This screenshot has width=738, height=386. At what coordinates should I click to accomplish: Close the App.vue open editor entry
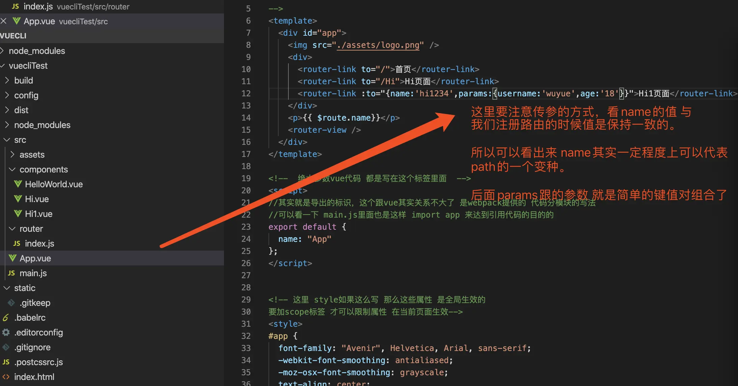(4, 21)
